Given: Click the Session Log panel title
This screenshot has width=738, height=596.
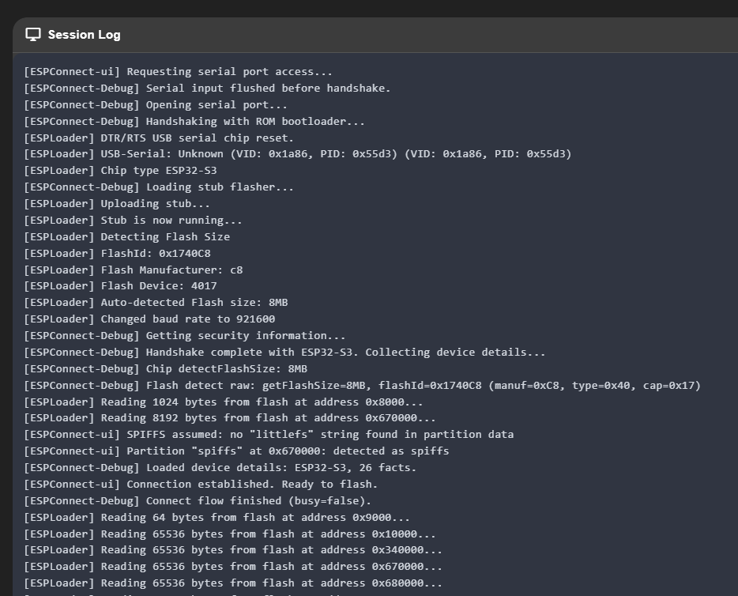Looking at the screenshot, I should [84, 35].
